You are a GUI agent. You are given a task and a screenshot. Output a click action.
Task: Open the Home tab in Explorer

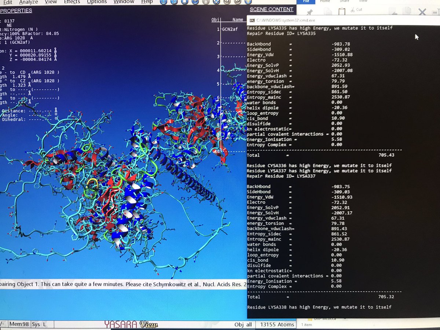[x=325, y=1]
